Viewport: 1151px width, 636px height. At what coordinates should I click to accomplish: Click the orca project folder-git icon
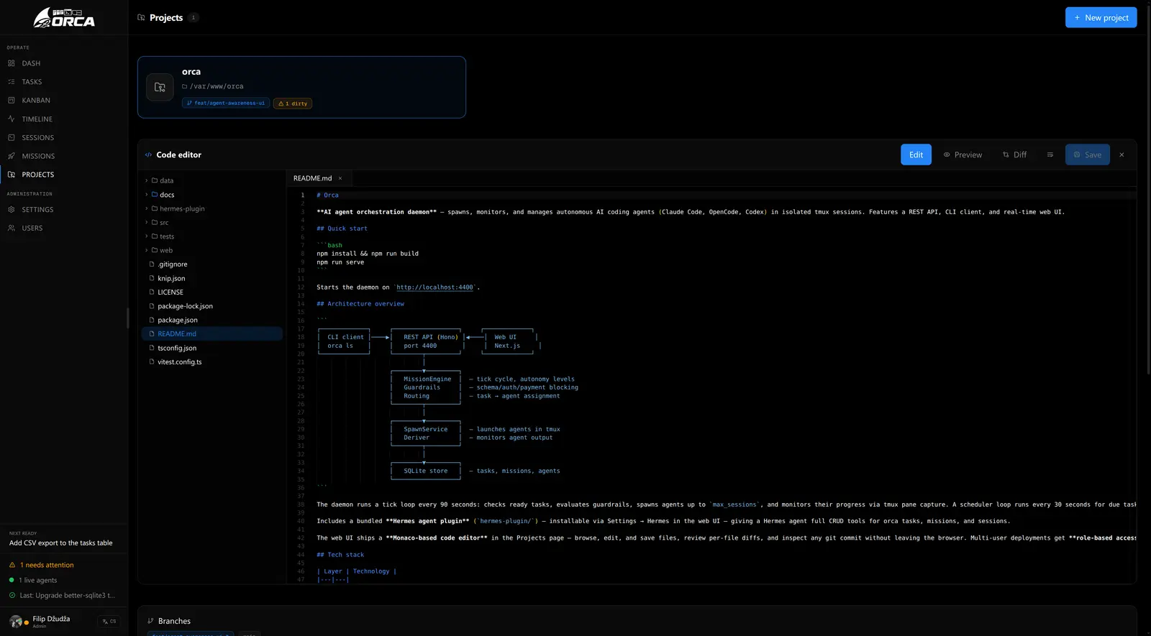click(x=160, y=87)
